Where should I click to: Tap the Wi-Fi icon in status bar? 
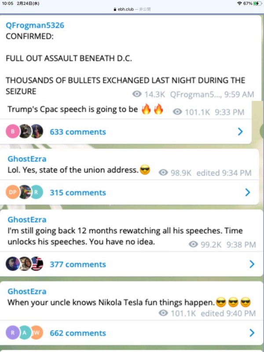(x=239, y=3)
